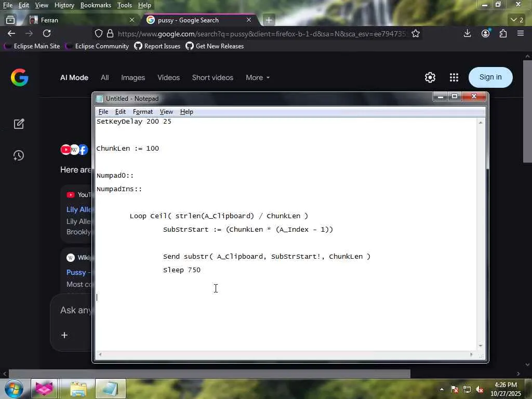This screenshot has height=399, width=532.
Task: Click the Firefox address bar URL
Action: [262, 34]
